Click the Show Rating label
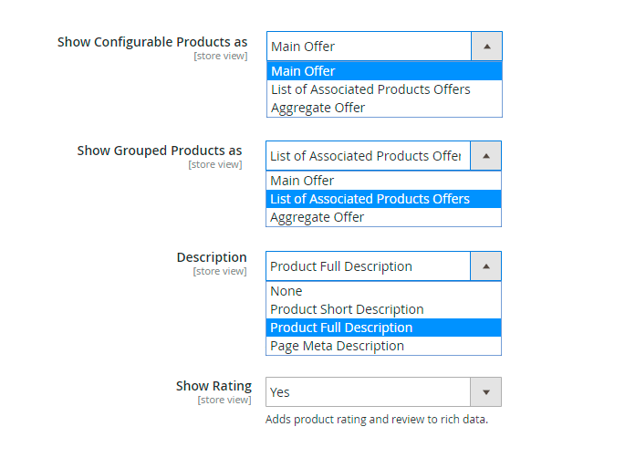Image resolution: width=625 pixels, height=458 pixels. pyautogui.click(x=214, y=386)
